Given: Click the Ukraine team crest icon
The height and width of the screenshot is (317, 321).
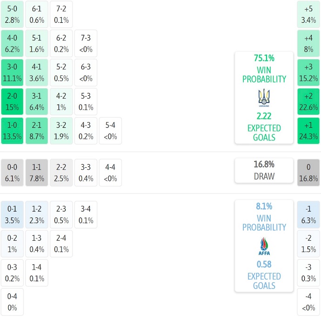Looking at the screenshot, I should coord(264,97).
